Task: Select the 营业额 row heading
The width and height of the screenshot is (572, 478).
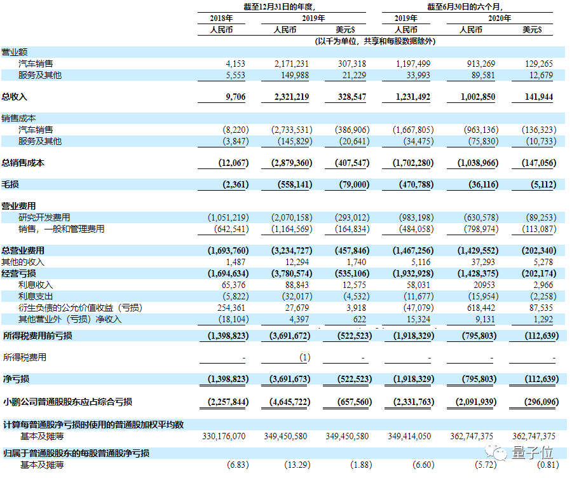Action: [14, 52]
